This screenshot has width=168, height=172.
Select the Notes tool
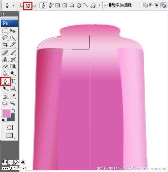[x=5, y=96]
